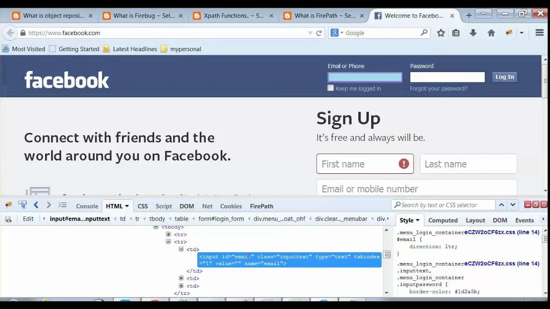Activate Firebug's inspect element pointer tool
The height and width of the screenshot is (309, 550).
[22, 205]
